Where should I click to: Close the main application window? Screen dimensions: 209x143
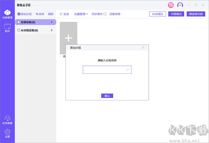click(x=203, y=5)
